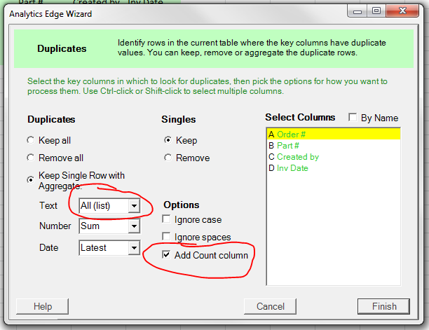Expand the Number aggregate dropdown
429x330 pixels.
click(x=134, y=226)
